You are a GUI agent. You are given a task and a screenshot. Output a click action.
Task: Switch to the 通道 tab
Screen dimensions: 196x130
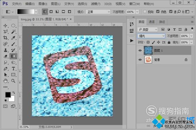[x=152, y=22]
